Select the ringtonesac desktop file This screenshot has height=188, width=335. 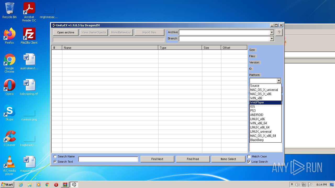click(x=49, y=12)
